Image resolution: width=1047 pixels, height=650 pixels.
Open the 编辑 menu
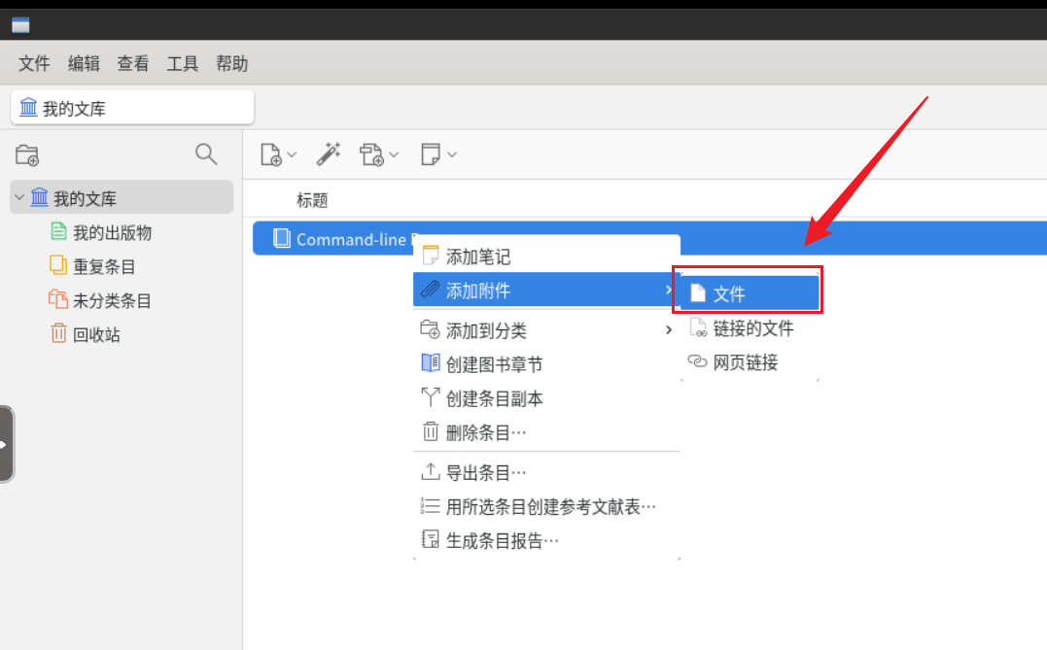point(84,63)
